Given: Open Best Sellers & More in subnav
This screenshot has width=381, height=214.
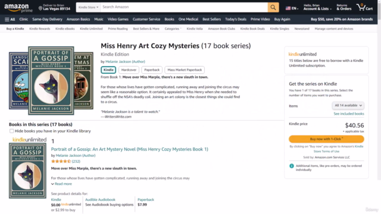Looking at the screenshot, I should [146, 29].
